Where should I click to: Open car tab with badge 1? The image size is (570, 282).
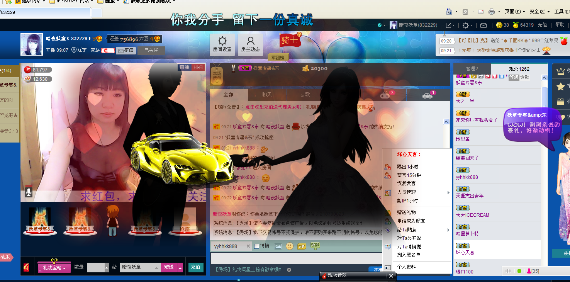tap(428, 95)
